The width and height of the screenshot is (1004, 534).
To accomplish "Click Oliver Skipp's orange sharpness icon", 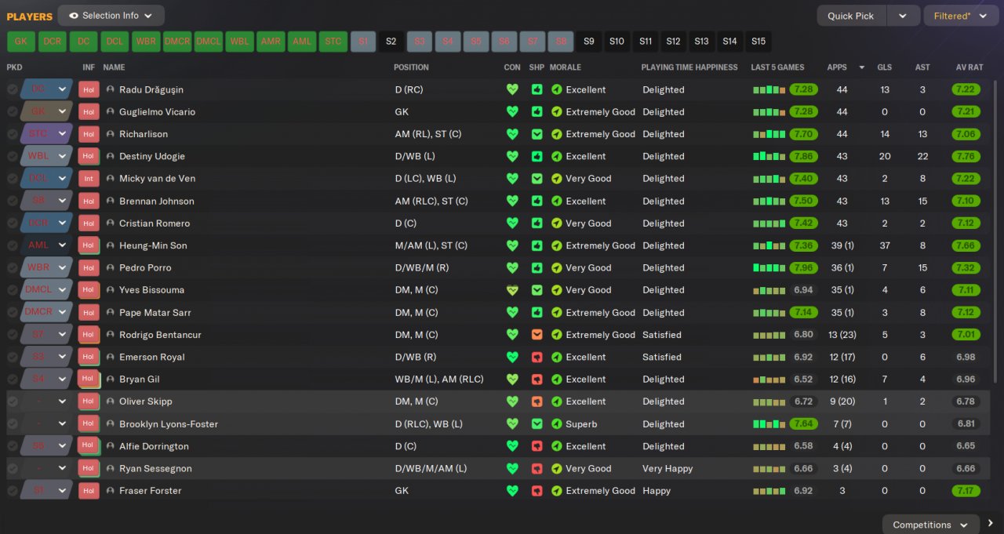I will [x=537, y=401].
